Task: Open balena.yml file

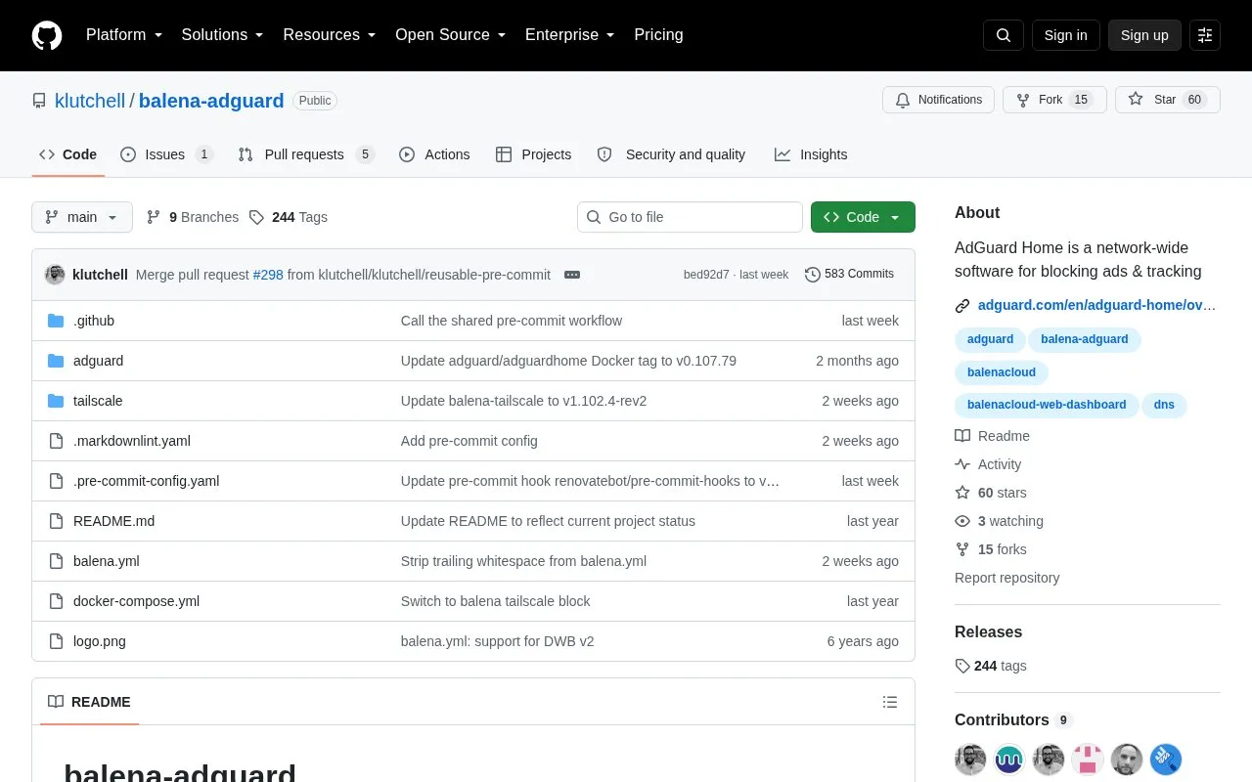Action: pos(107,561)
